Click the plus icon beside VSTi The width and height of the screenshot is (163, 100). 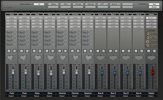coord(107,4)
